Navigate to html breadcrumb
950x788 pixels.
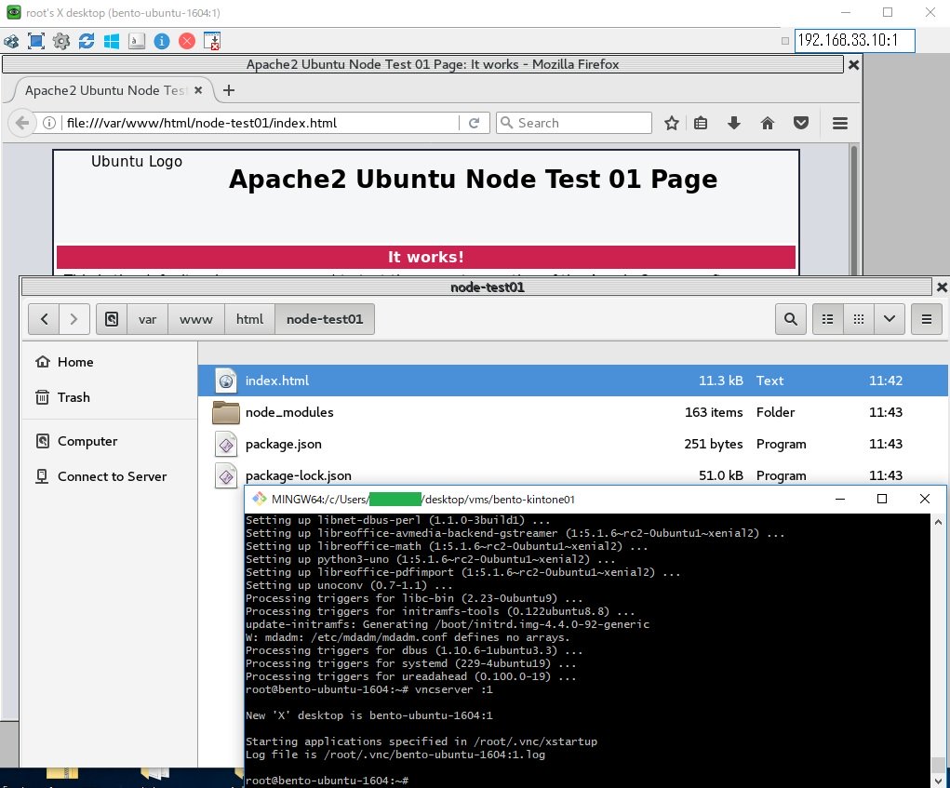249,319
